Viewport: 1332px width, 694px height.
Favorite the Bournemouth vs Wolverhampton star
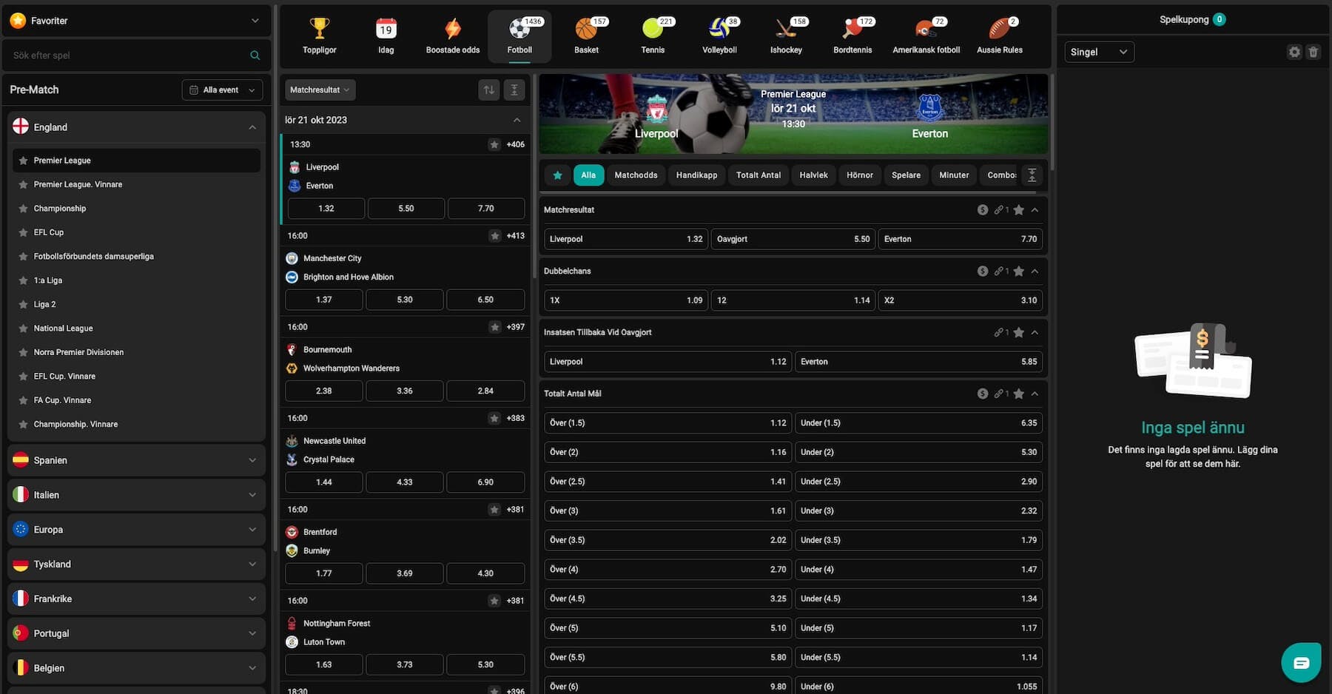pos(494,327)
